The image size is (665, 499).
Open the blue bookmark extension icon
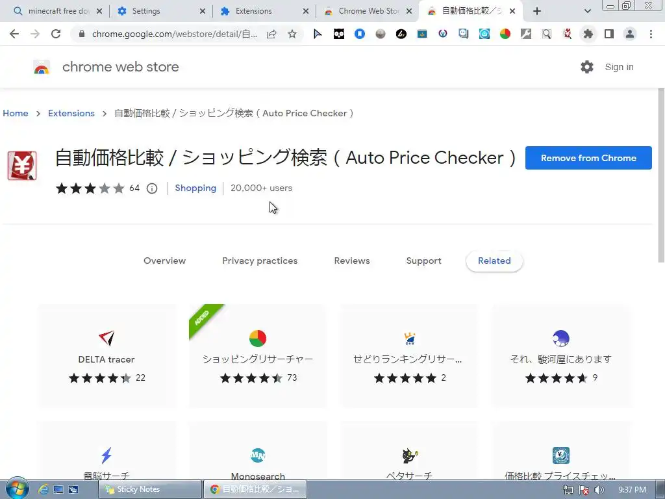(x=360, y=34)
